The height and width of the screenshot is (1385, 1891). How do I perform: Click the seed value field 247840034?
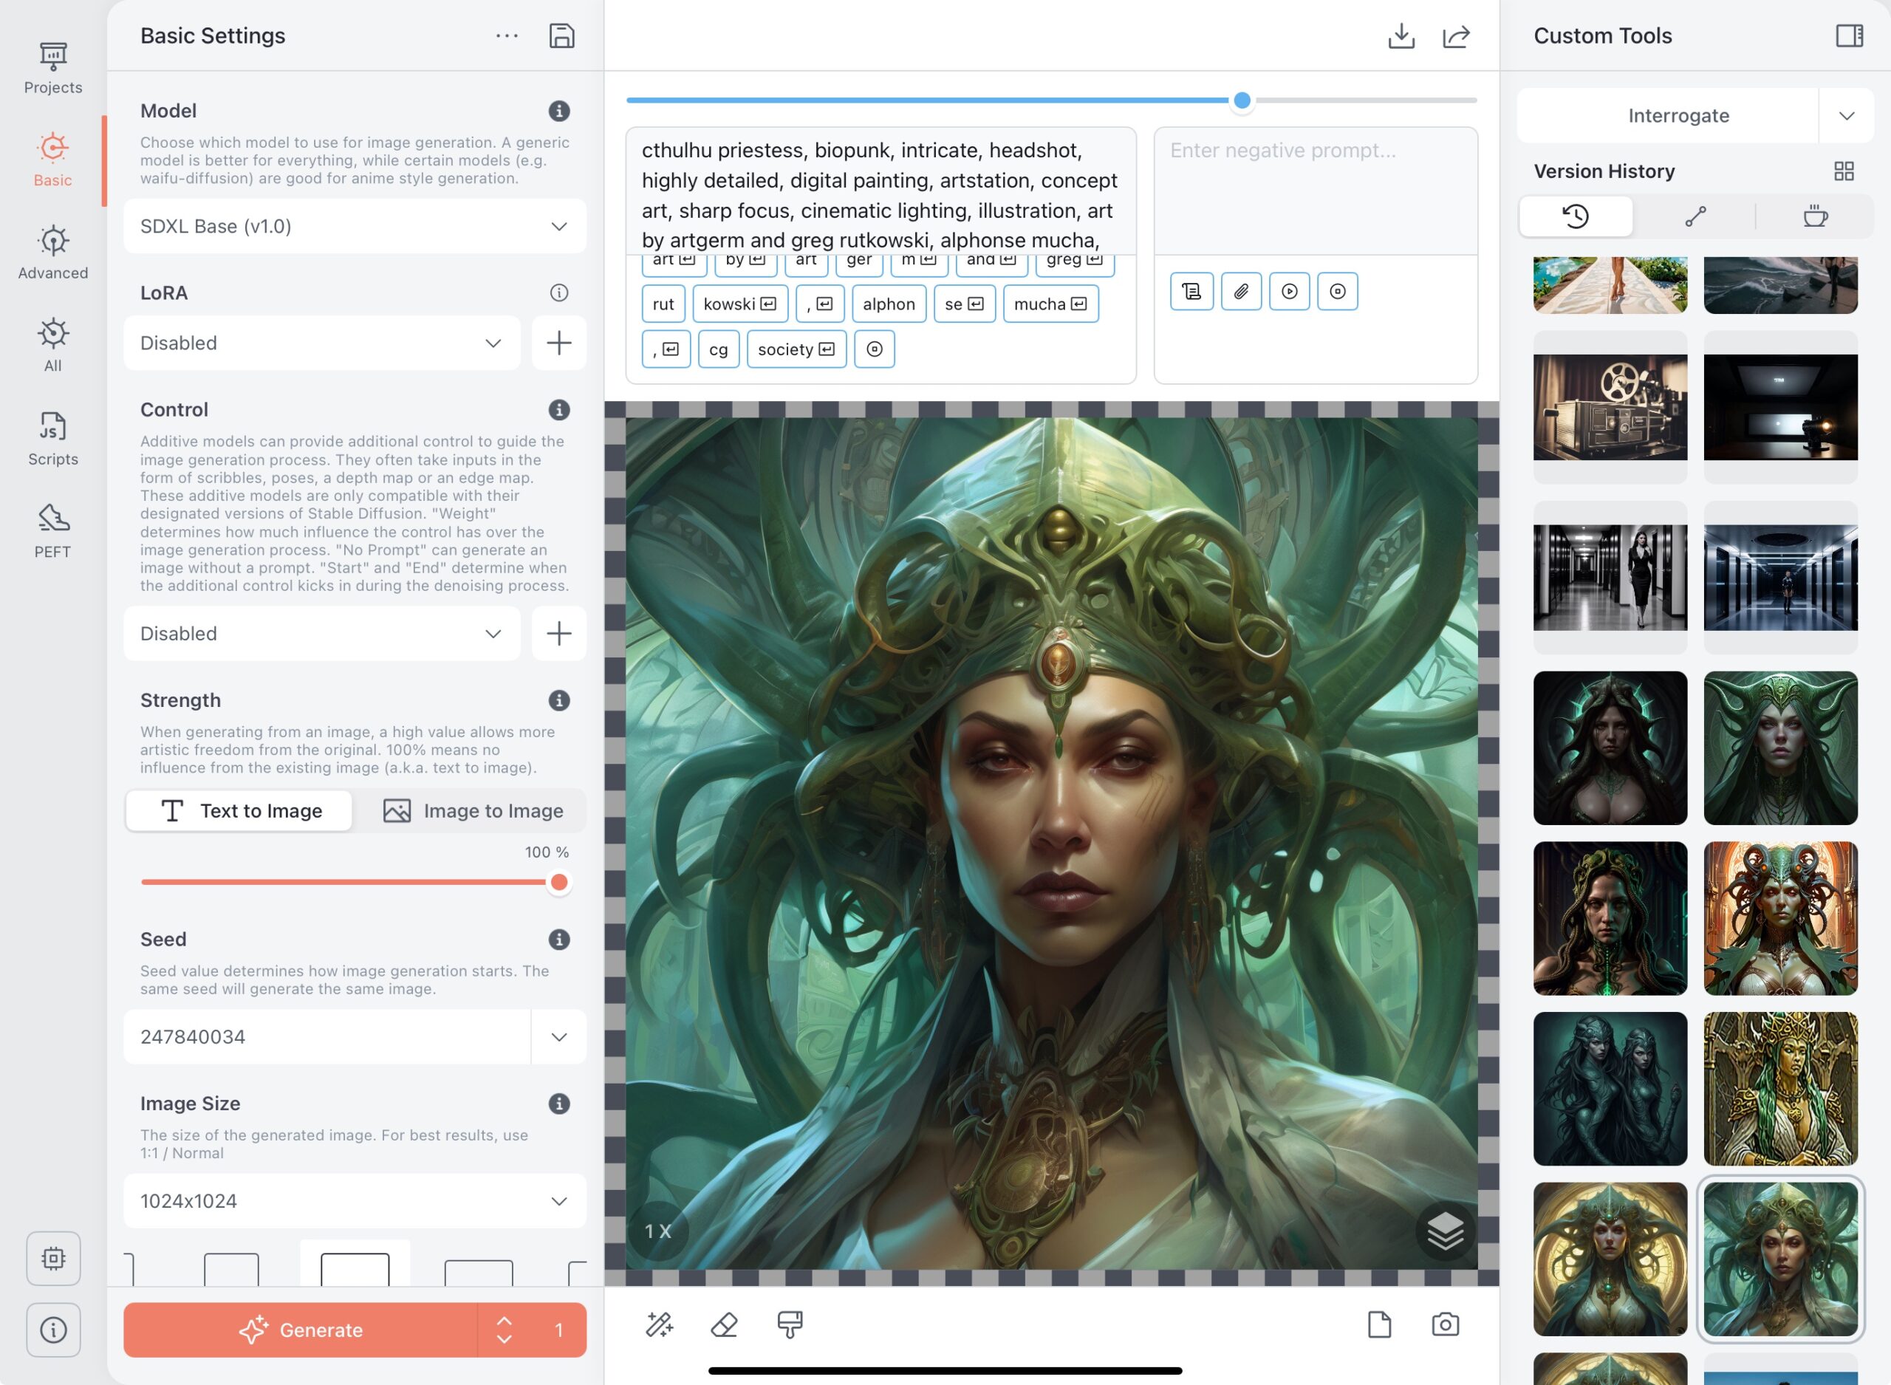click(327, 1037)
